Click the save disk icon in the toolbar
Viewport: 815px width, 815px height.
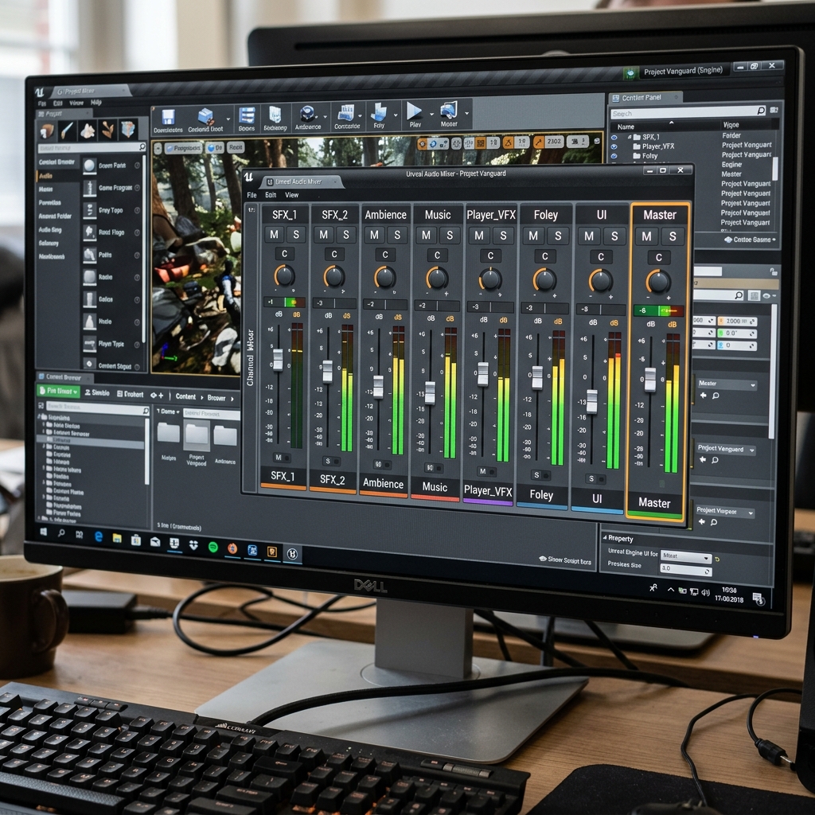coord(167,118)
